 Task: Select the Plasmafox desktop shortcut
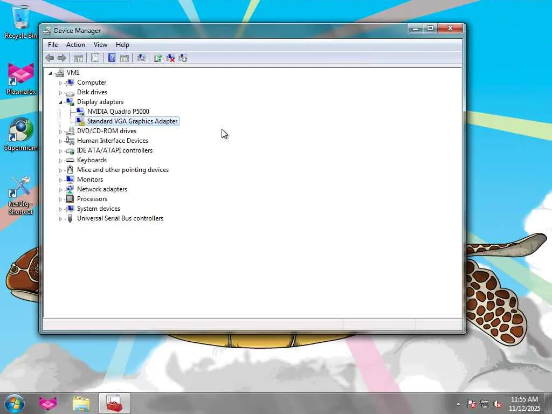21,79
